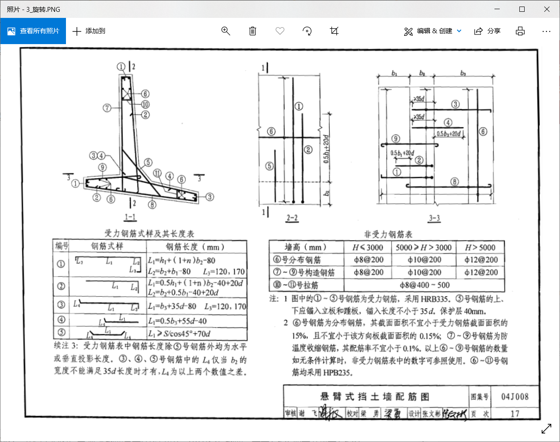The image size is (560, 442).
Task: Click the section label 3-3
Action: [x=434, y=218]
